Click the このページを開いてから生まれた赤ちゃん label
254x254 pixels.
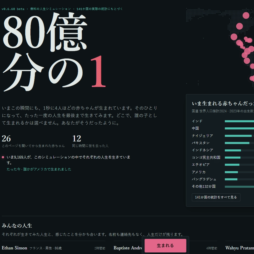tap(33, 146)
